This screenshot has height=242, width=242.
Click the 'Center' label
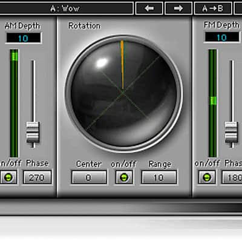click(x=89, y=164)
